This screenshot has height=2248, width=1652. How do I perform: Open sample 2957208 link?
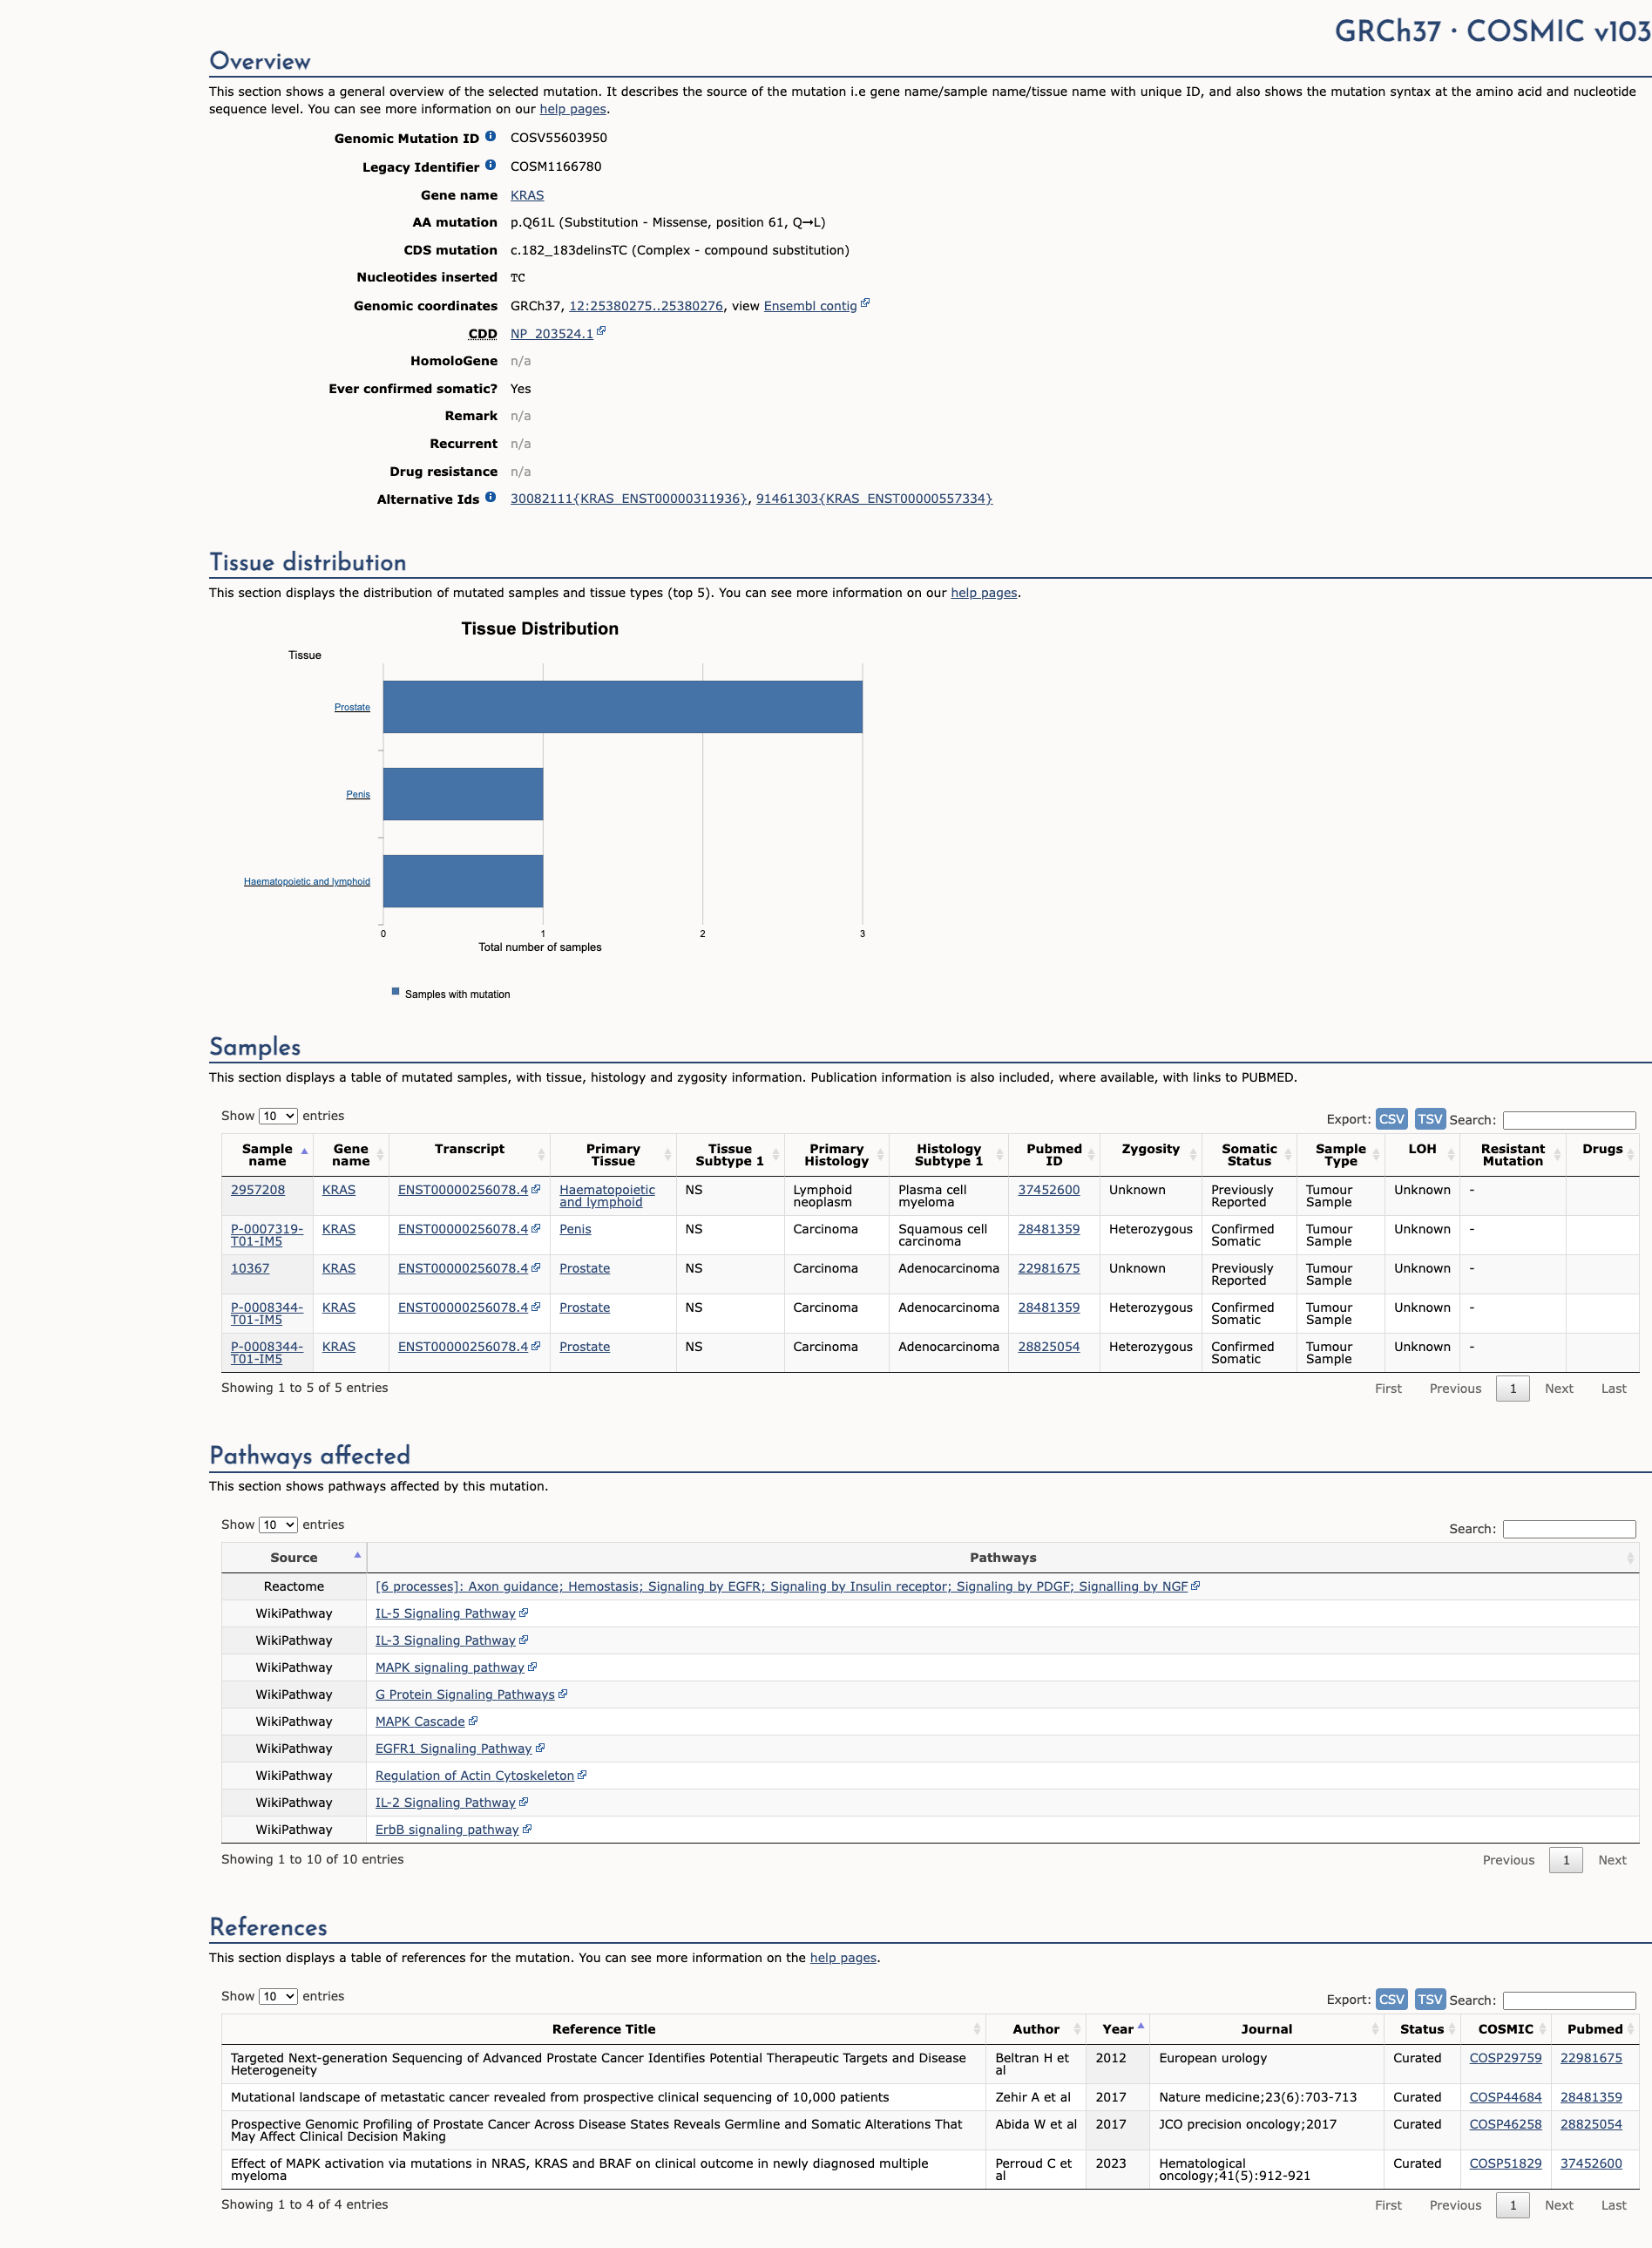pos(258,1190)
